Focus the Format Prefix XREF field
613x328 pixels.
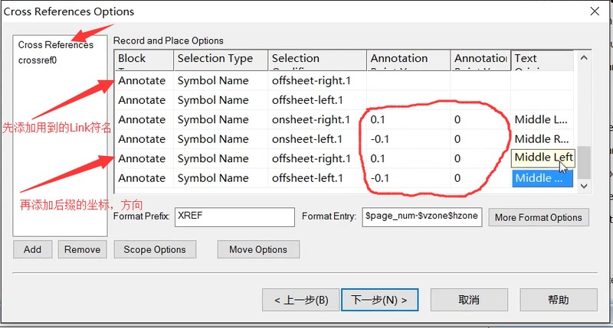(234, 217)
